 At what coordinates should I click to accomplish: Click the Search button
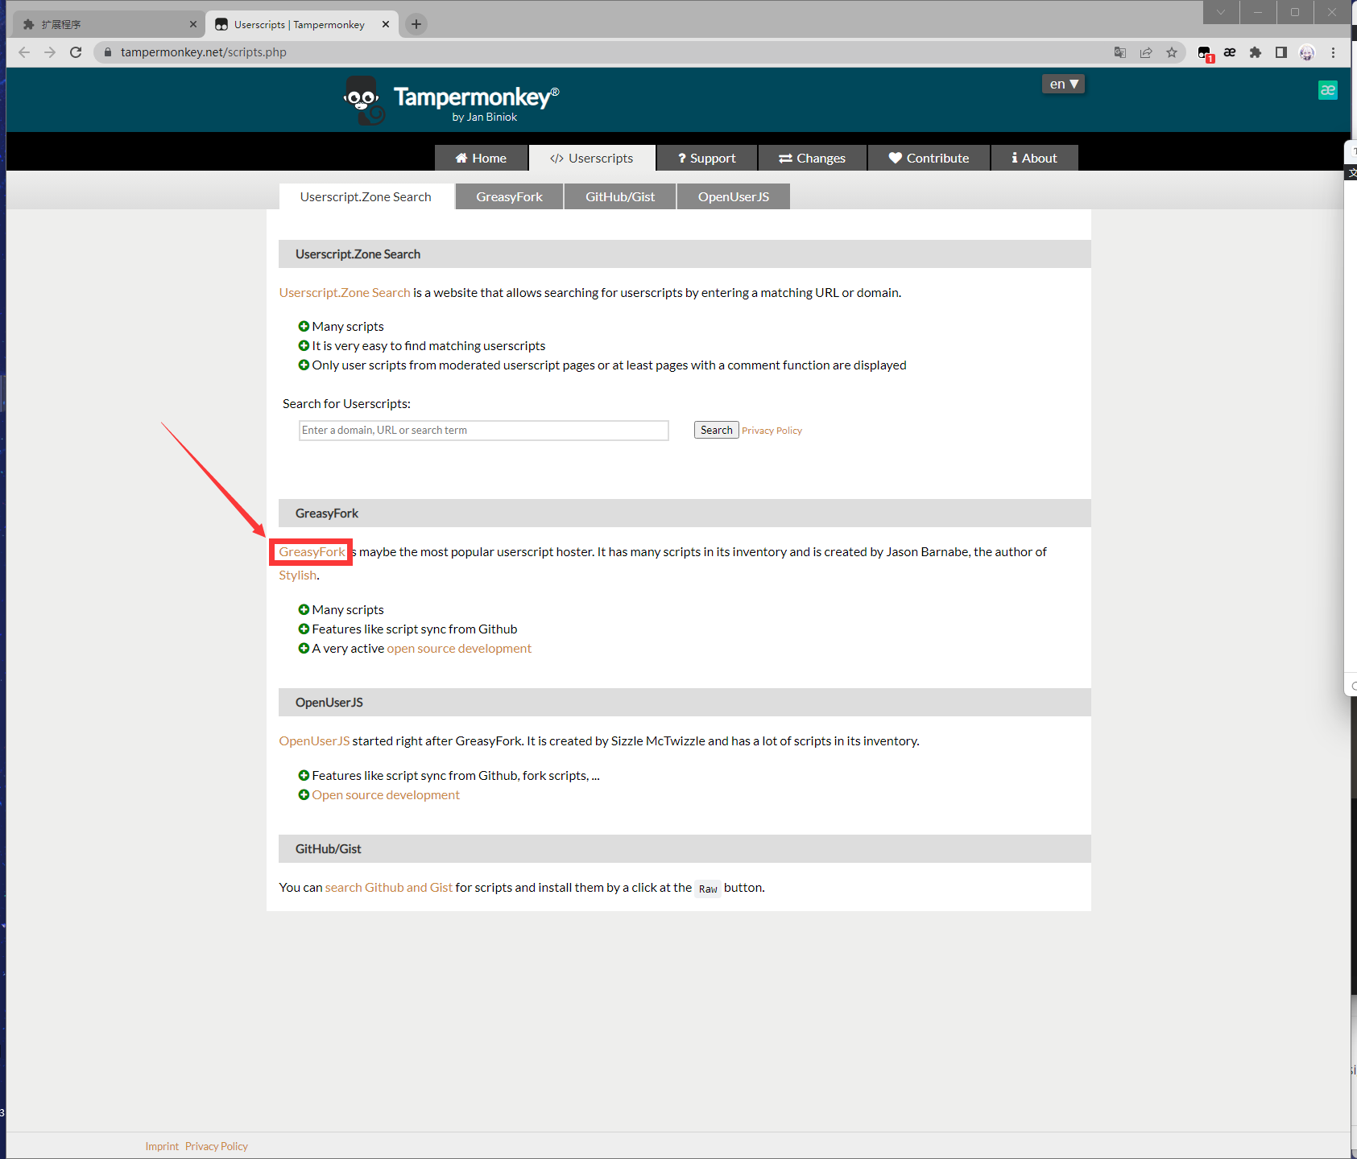(x=717, y=430)
